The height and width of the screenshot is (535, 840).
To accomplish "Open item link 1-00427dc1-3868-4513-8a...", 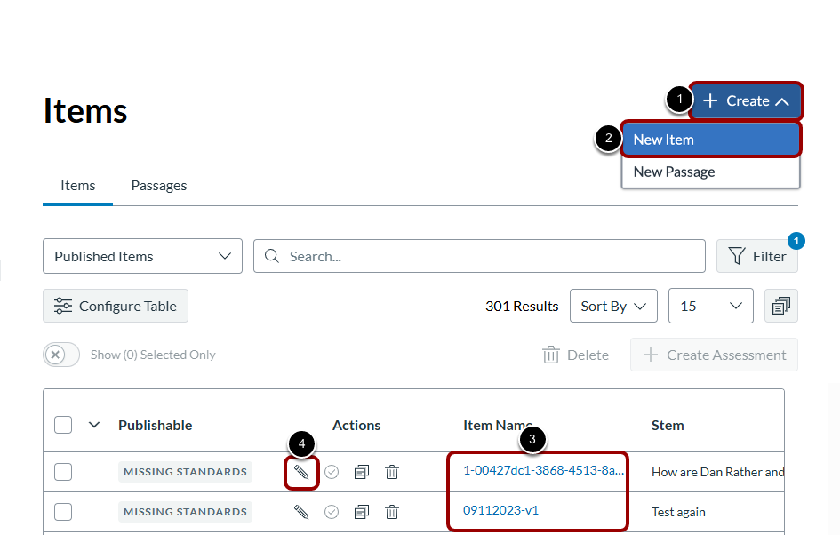I will pos(543,470).
